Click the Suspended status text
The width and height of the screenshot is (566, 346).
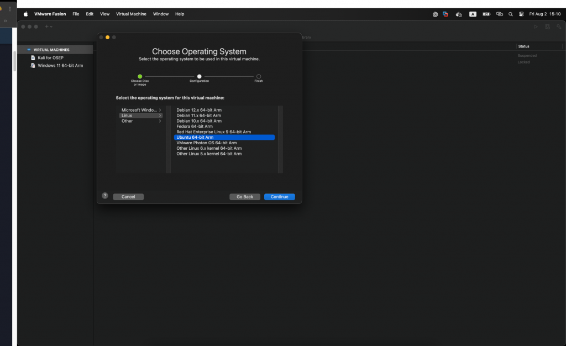527,56
